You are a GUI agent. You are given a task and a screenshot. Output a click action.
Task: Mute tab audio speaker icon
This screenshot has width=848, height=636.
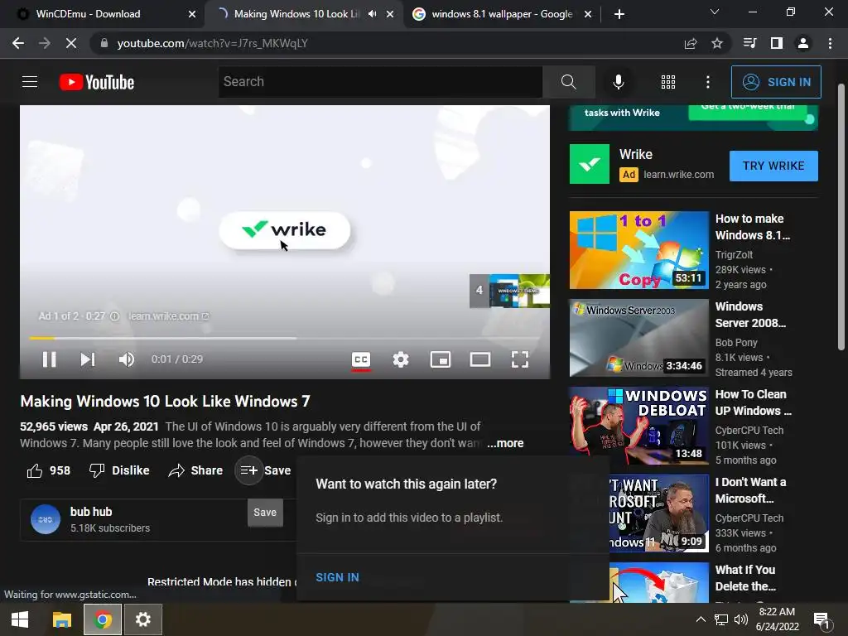point(372,14)
